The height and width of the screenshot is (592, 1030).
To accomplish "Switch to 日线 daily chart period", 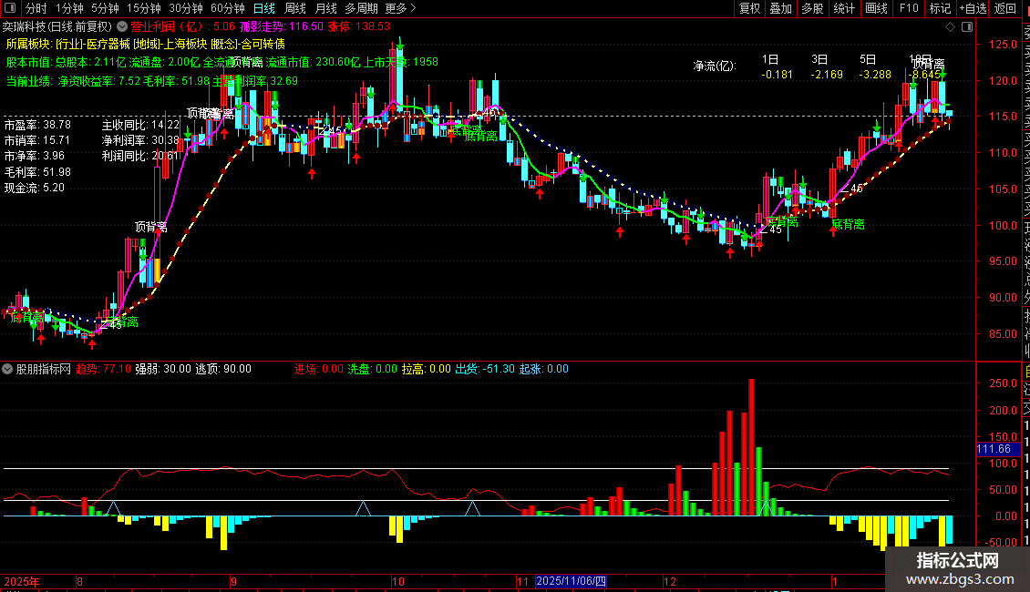I will click(264, 8).
